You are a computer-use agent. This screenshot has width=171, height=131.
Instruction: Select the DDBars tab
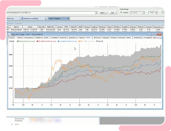coord(39,38)
